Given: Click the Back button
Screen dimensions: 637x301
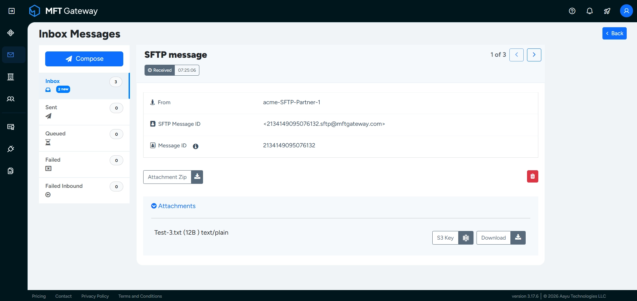Looking at the screenshot, I should click(614, 34).
